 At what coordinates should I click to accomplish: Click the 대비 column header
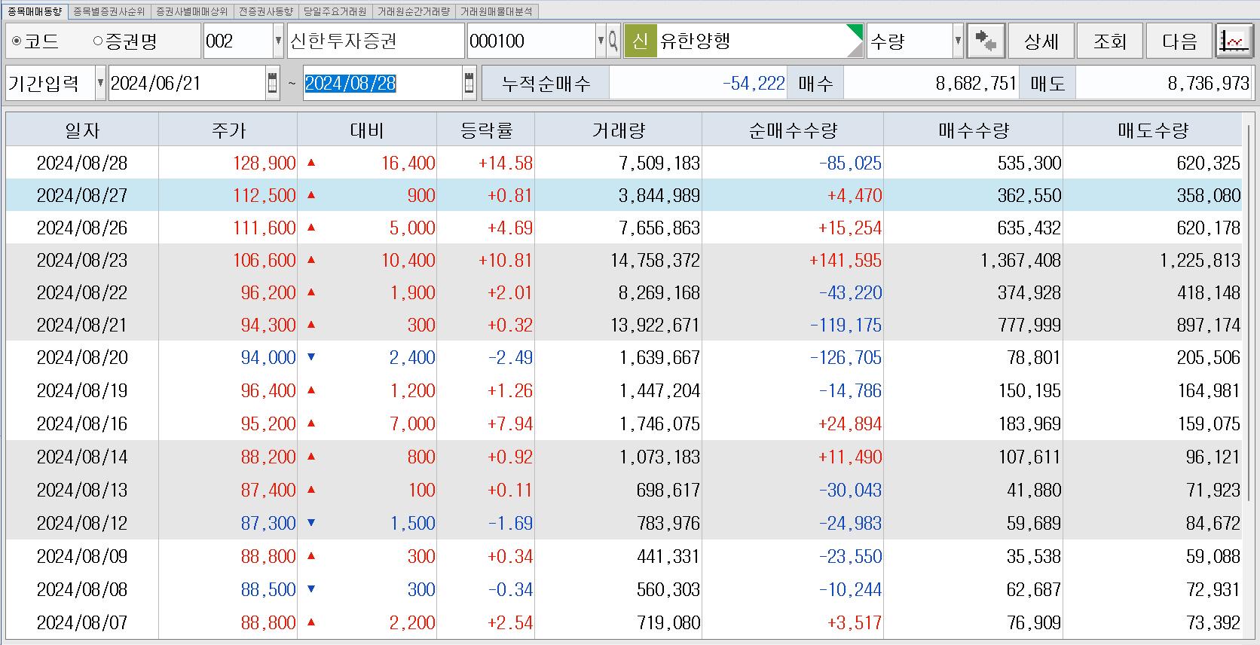pyautogui.click(x=367, y=130)
